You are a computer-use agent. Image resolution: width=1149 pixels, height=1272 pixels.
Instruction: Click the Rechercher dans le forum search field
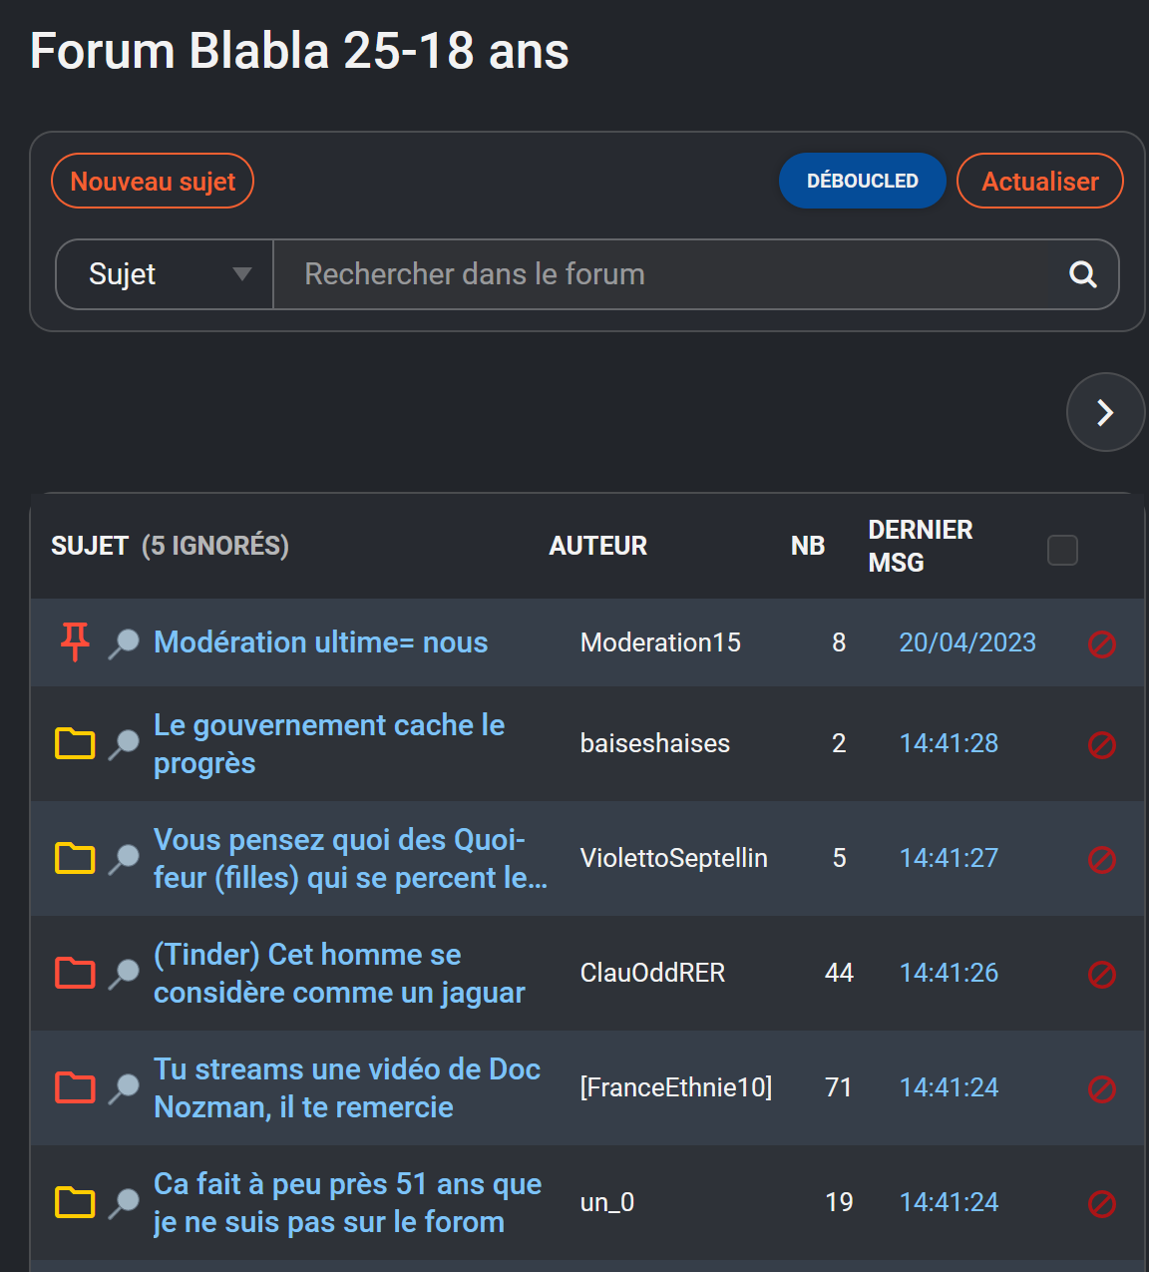pyautogui.click(x=660, y=274)
